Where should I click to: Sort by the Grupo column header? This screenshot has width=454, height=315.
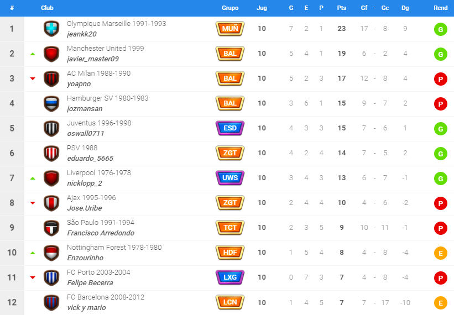pos(230,8)
